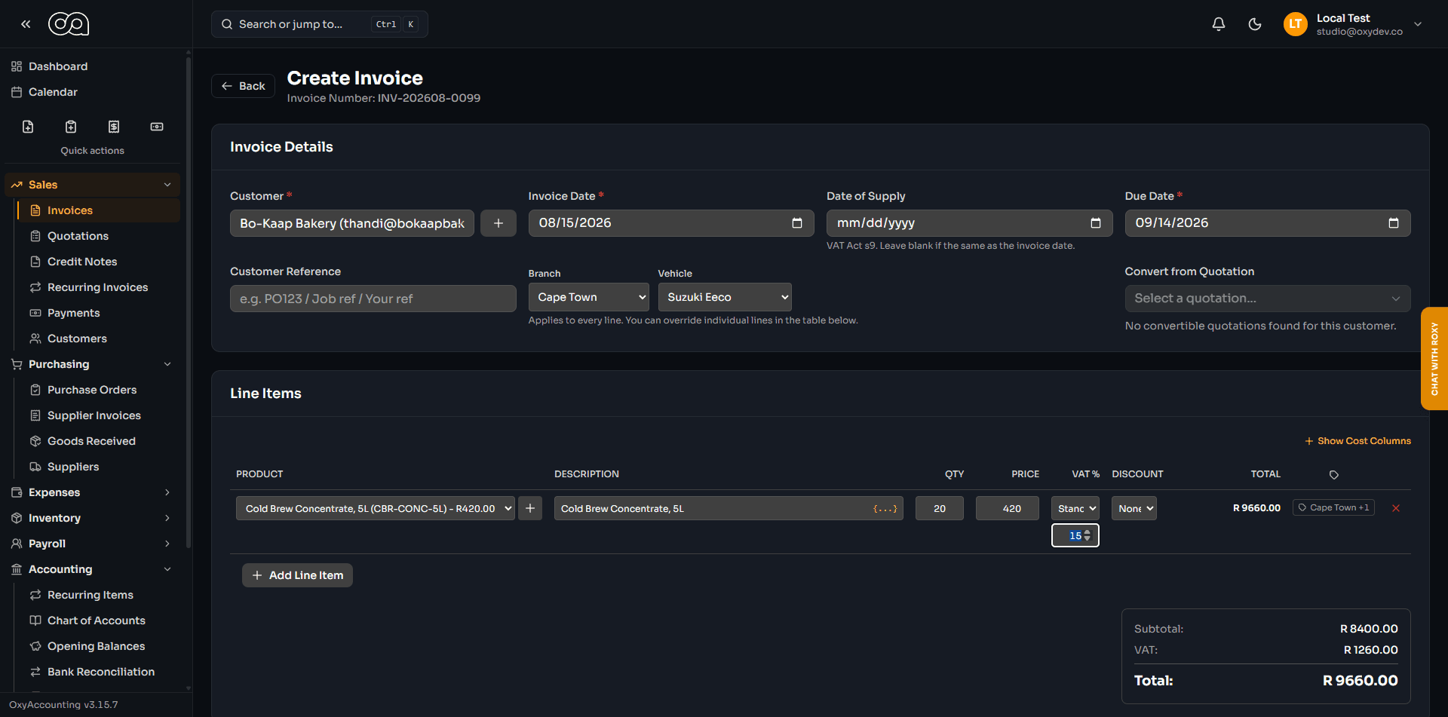Delete the Cold Brew Concentrate line item

[x=1396, y=508]
